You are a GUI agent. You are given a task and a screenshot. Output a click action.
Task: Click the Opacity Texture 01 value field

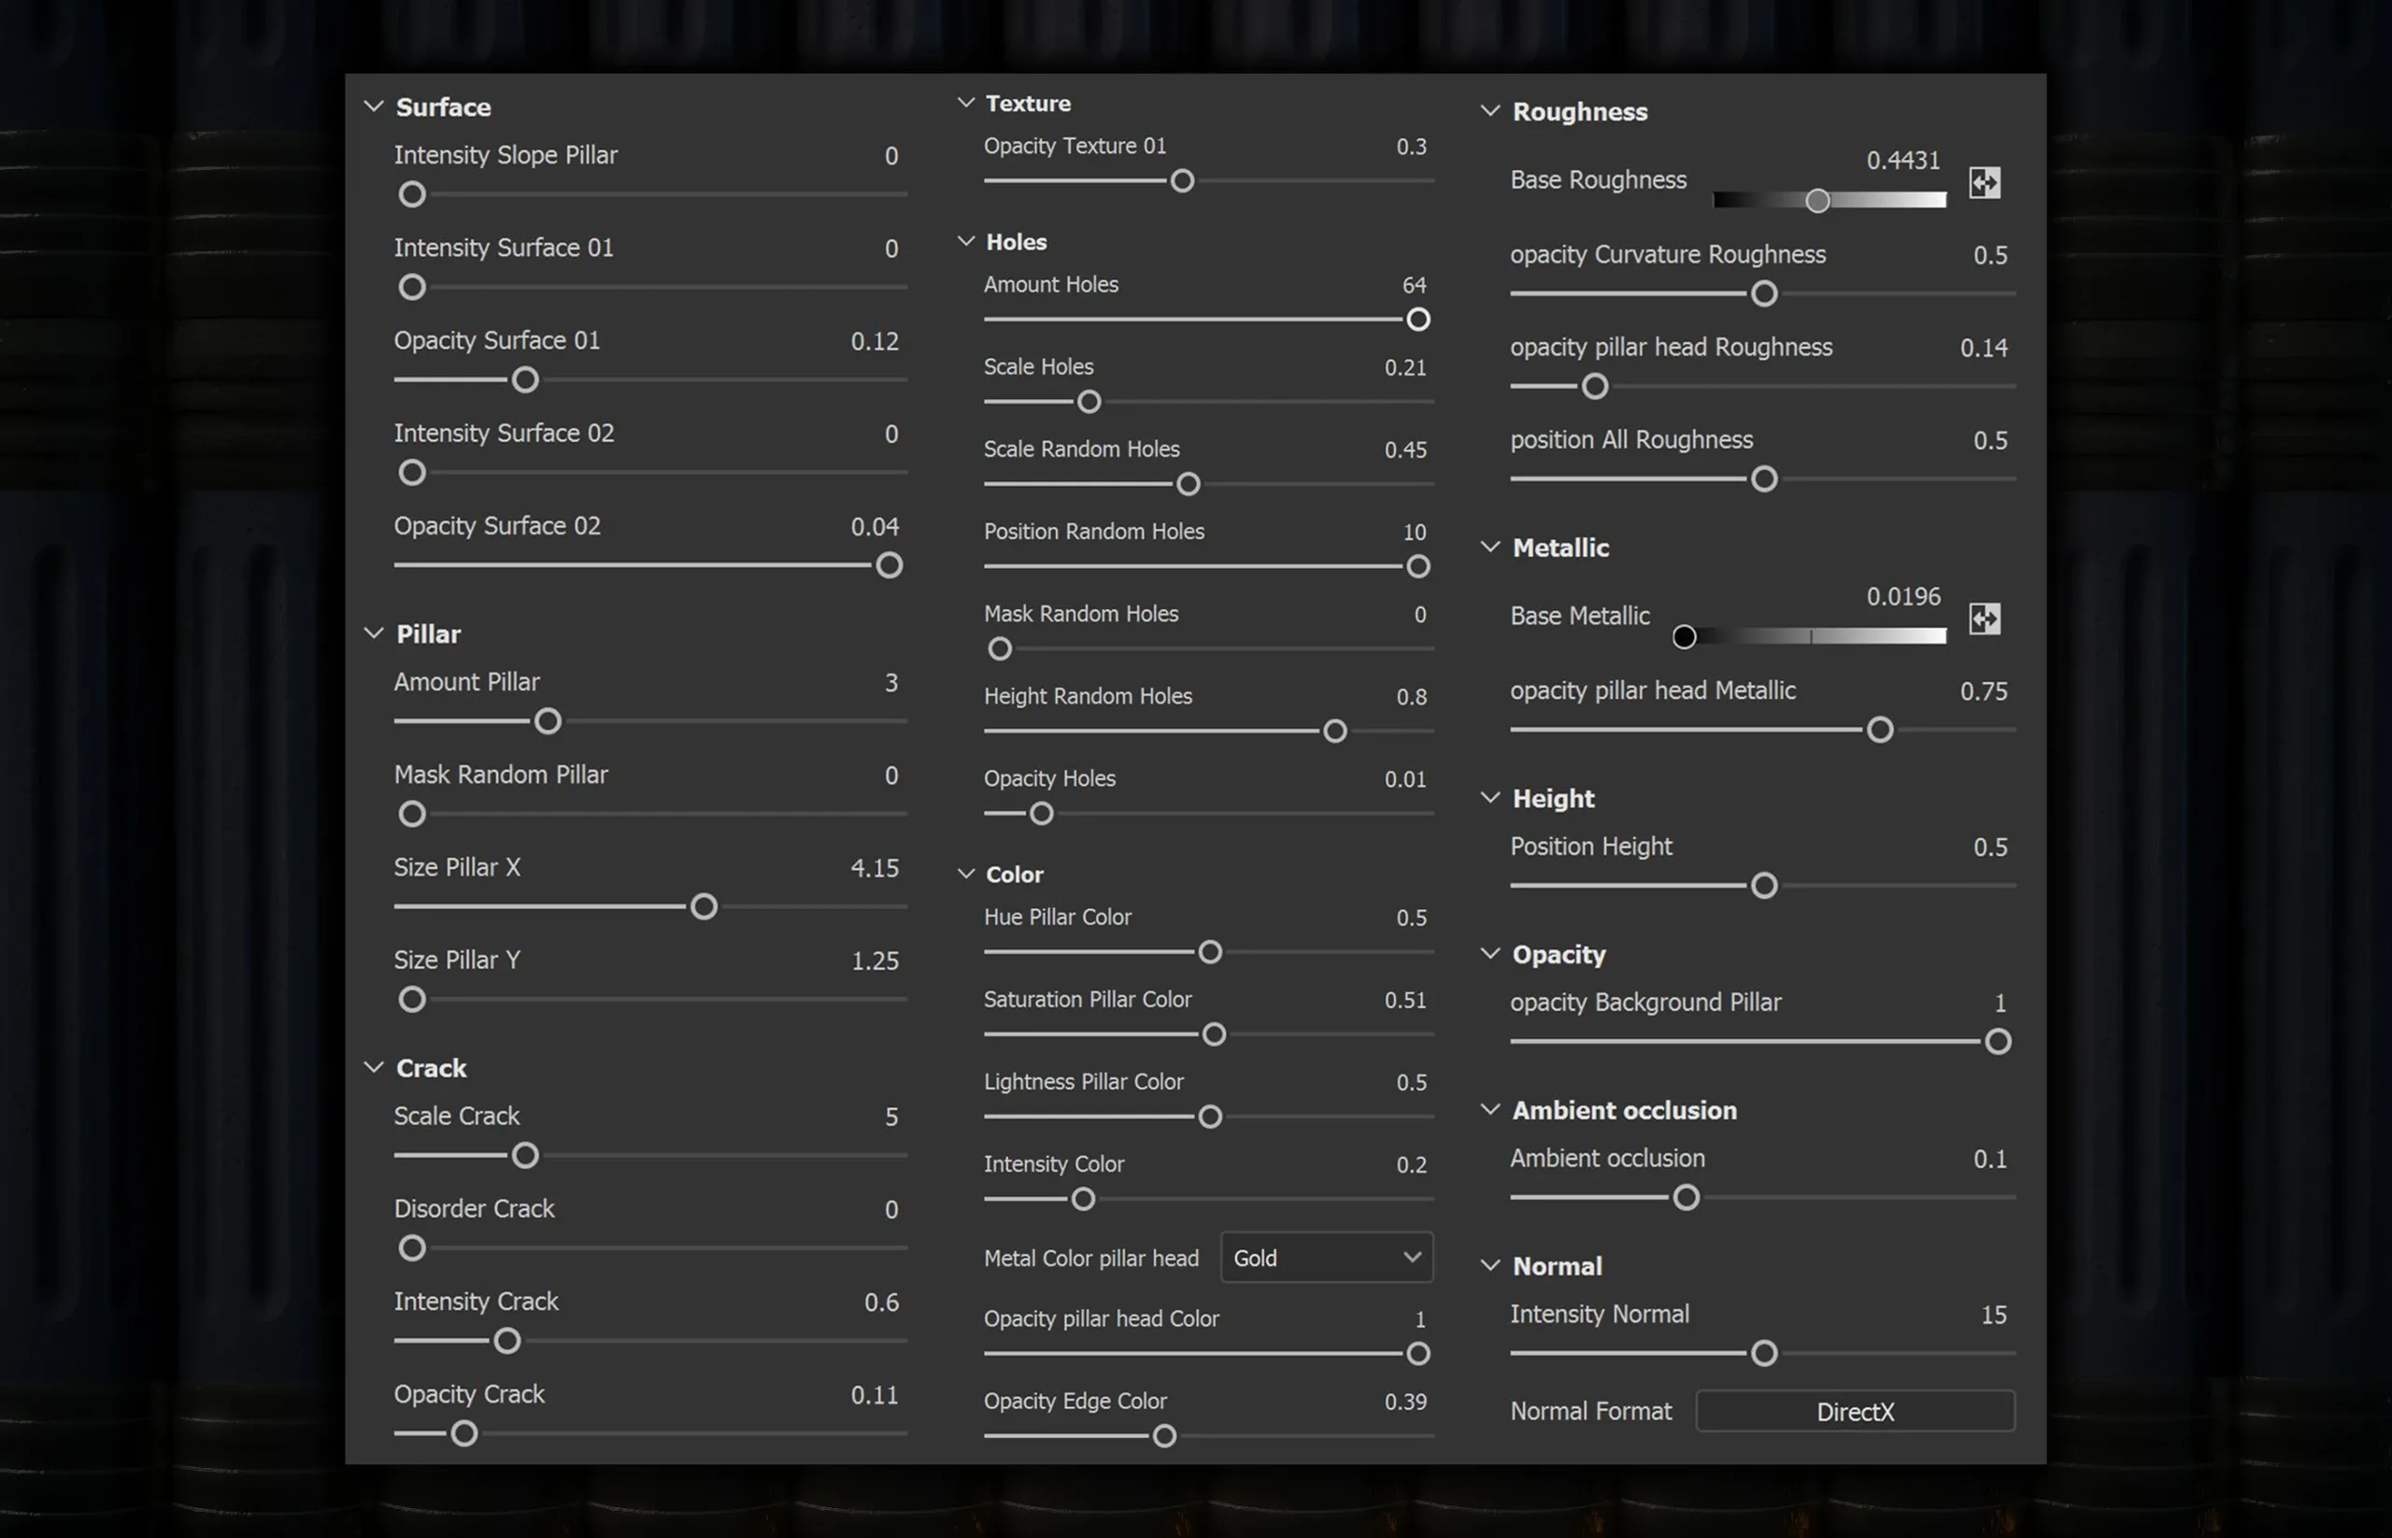(1410, 147)
